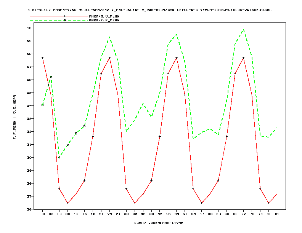This screenshot has width=302, height=233.
Task: Click the PARM=F.F_MEAN legend label
Action: (104, 20)
